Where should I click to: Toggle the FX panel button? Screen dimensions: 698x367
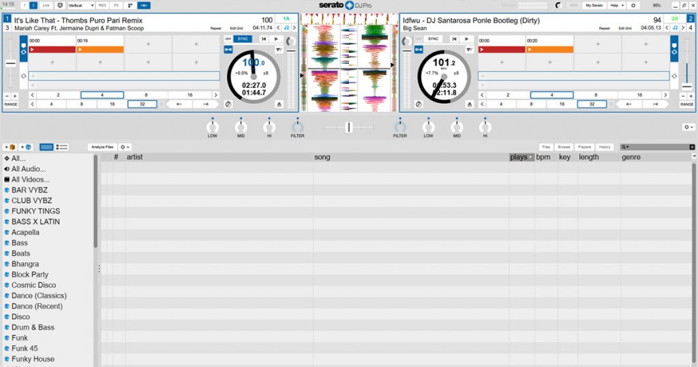point(116,5)
